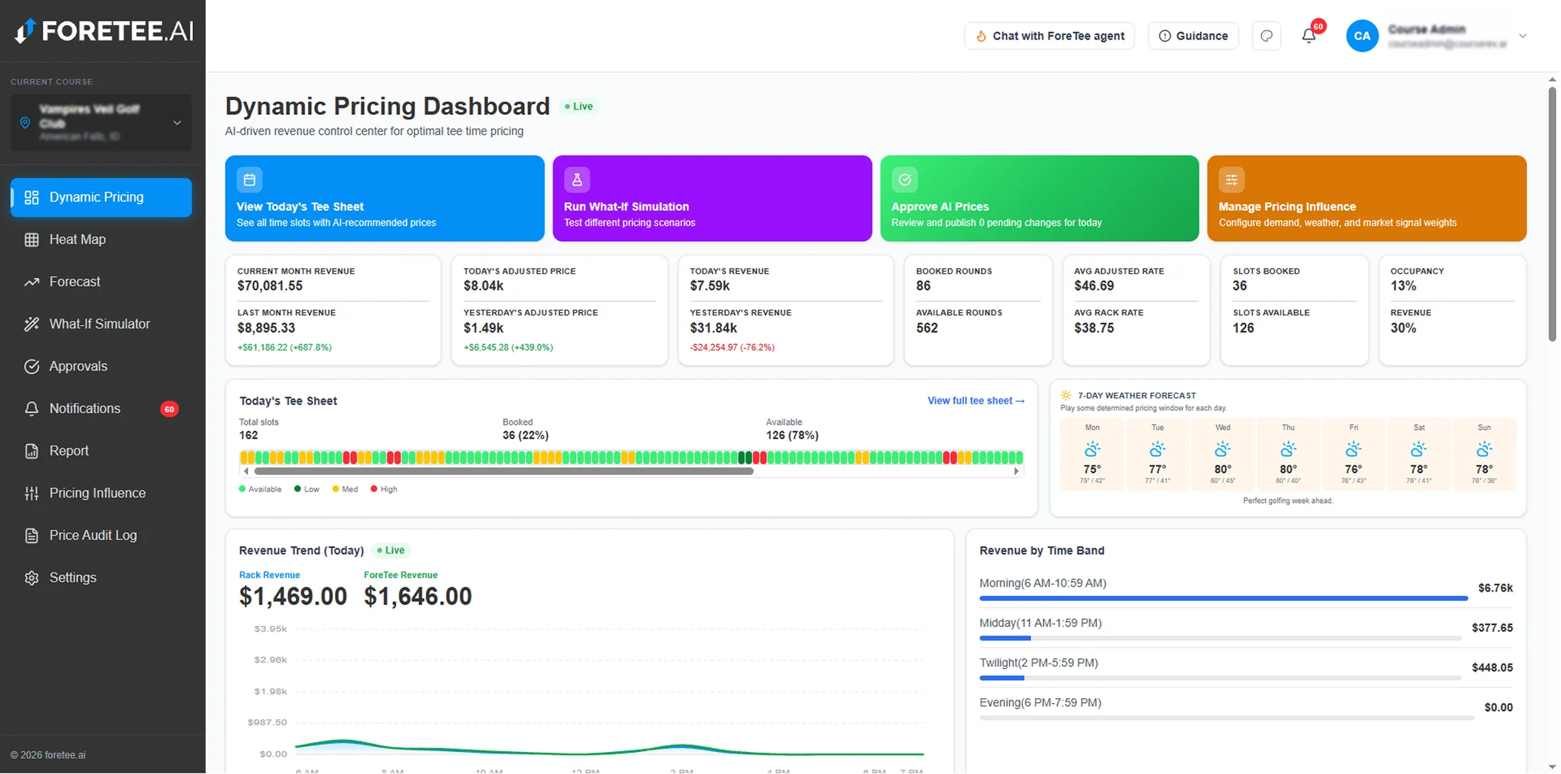
Task: Click the tee sheet horizontal scrollbar
Action: [x=504, y=471]
